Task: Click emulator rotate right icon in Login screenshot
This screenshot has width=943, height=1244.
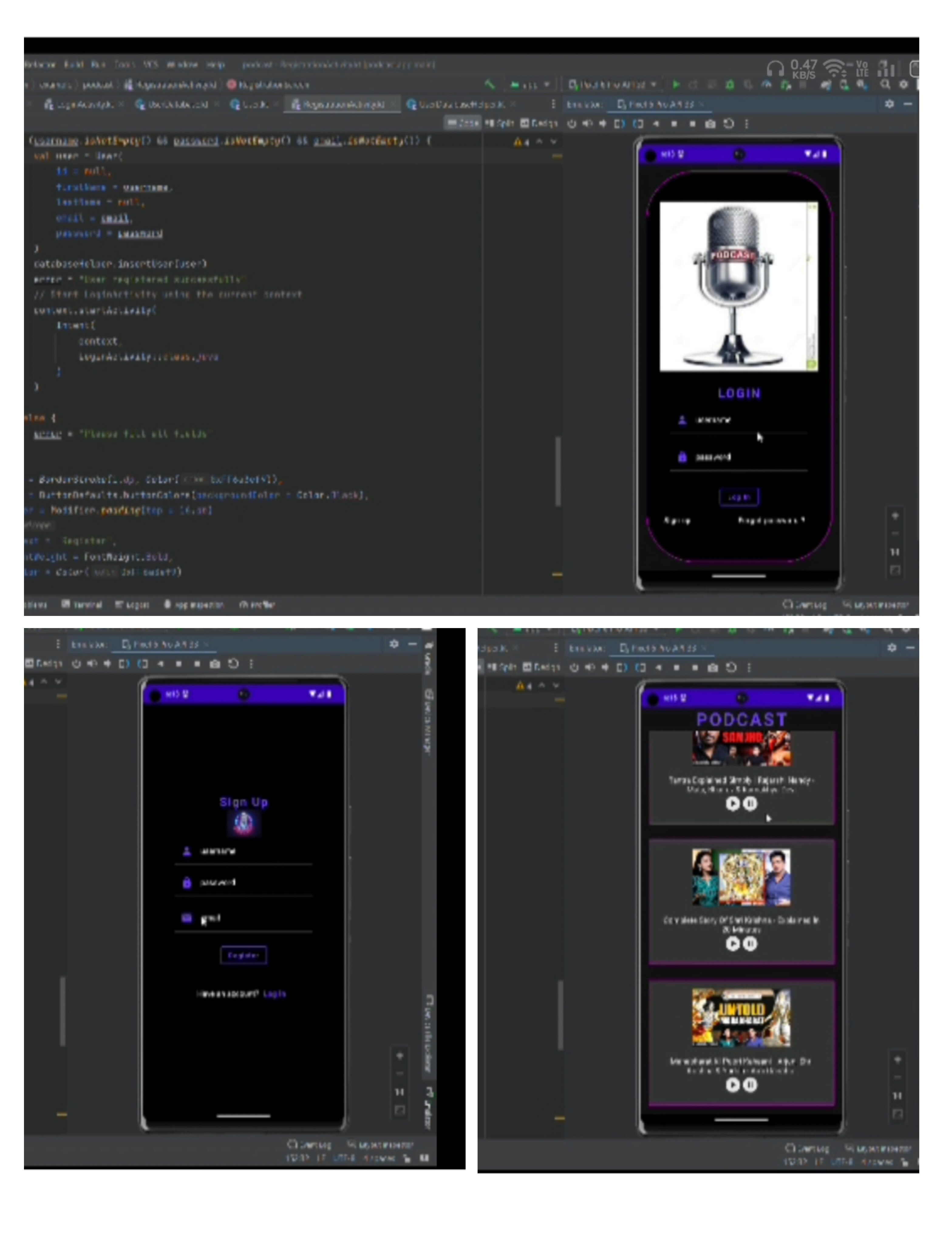Action: pyautogui.click(x=638, y=124)
